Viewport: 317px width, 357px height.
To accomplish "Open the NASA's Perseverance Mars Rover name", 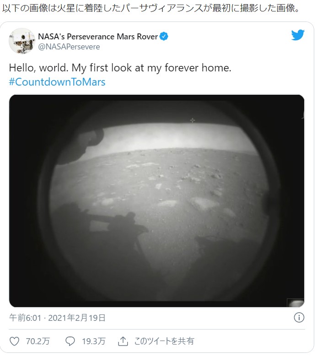I will (x=98, y=37).
